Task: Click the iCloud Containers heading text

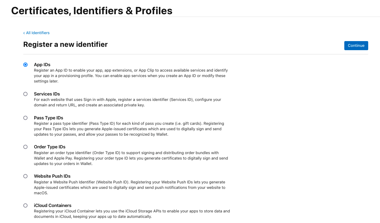Action: [53, 205]
